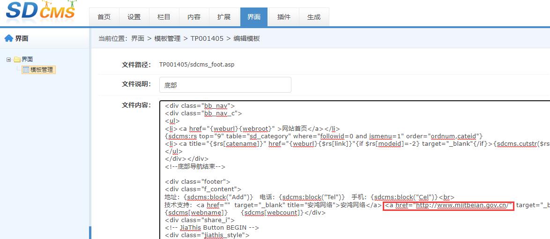Focus the 文件说明 input field
This screenshot has height=239, width=550.
pos(225,85)
